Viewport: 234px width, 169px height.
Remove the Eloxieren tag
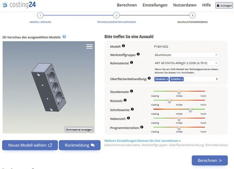click(x=167, y=79)
